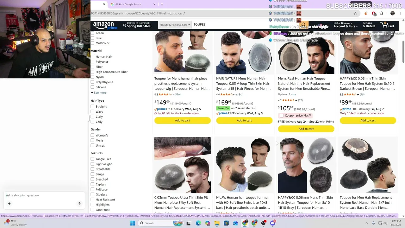
Task: Expand rating popover for the 4.2-star (370) toupee
Action: click(x=172, y=94)
